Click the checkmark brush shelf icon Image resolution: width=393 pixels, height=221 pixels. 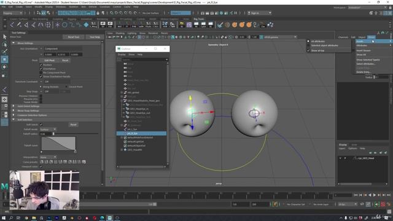click(x=220, y=25)
